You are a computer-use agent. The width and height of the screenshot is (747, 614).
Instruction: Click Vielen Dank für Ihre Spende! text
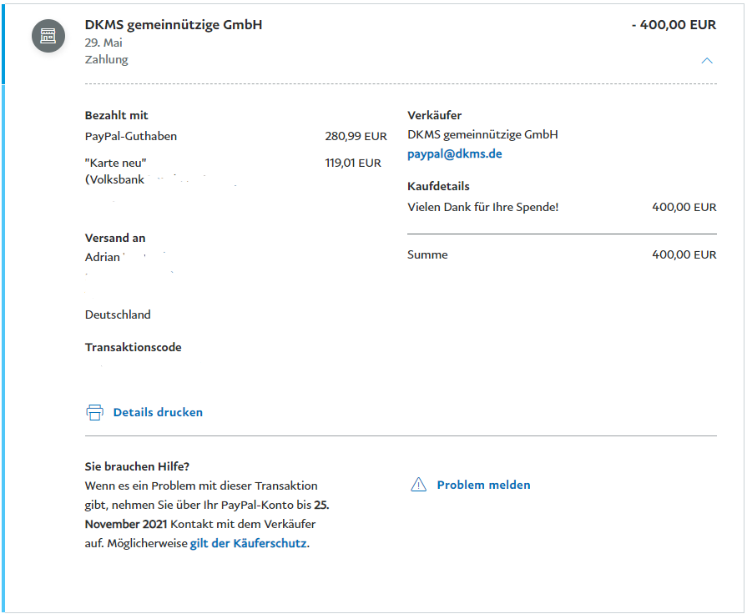click(482, 207)
